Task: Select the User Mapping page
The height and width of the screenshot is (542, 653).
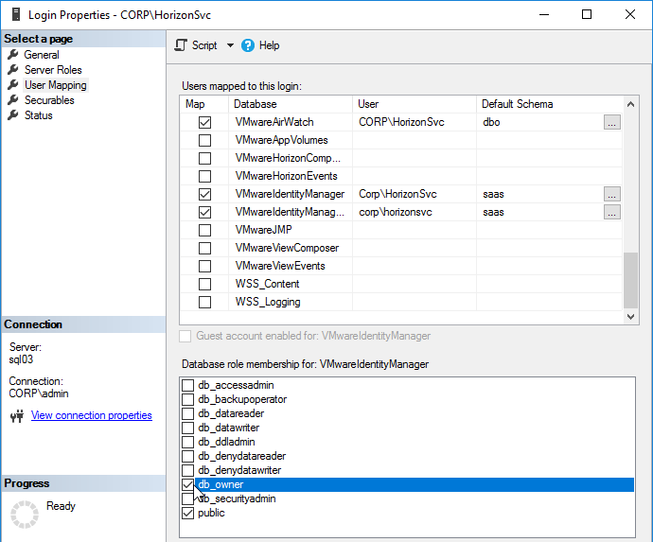Action: [x=56, y=85]
